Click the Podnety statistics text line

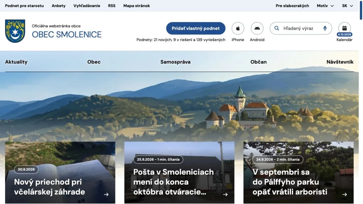click(181, 40)
